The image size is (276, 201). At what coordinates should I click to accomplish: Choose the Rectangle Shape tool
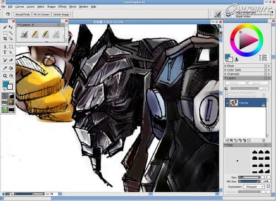tap(11, 47)
